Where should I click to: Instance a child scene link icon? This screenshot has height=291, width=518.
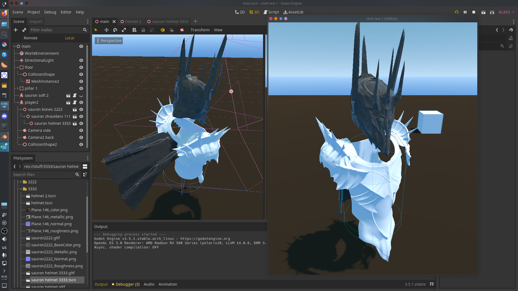(x=24, y=30)
